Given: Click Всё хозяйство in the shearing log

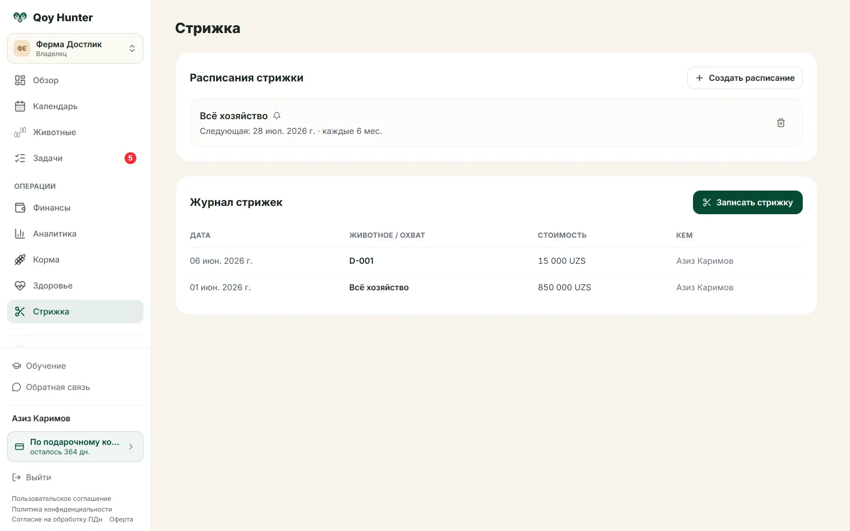Looking at the screenshot, I should point(379,287).
